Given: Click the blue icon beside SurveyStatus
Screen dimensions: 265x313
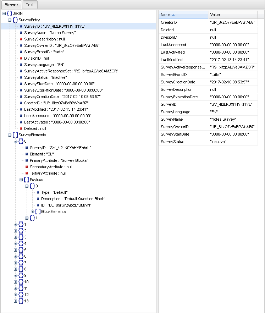Looking at the screenshot, I should (21, 77).
